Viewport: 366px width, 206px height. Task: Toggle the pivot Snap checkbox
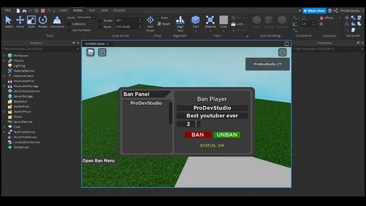158,18
